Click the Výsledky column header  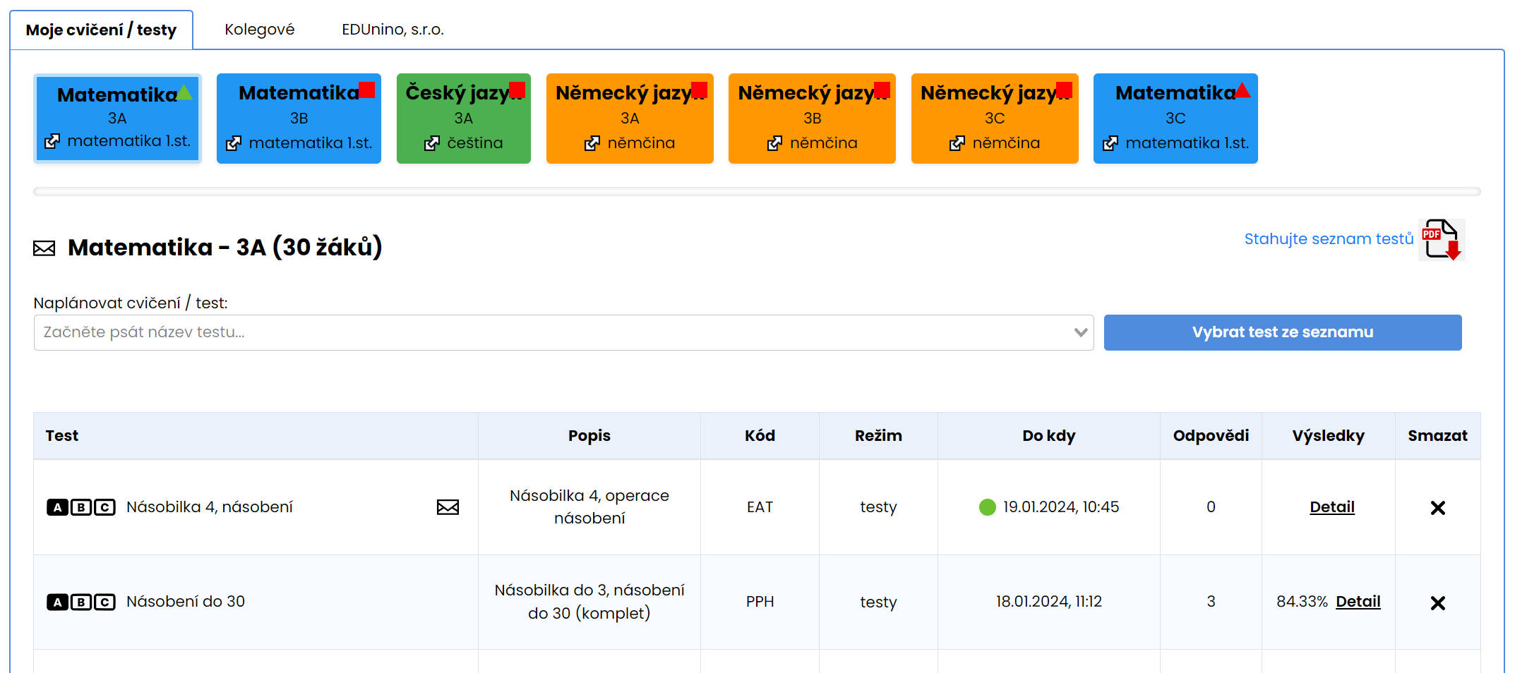(x=1329, y=435)
